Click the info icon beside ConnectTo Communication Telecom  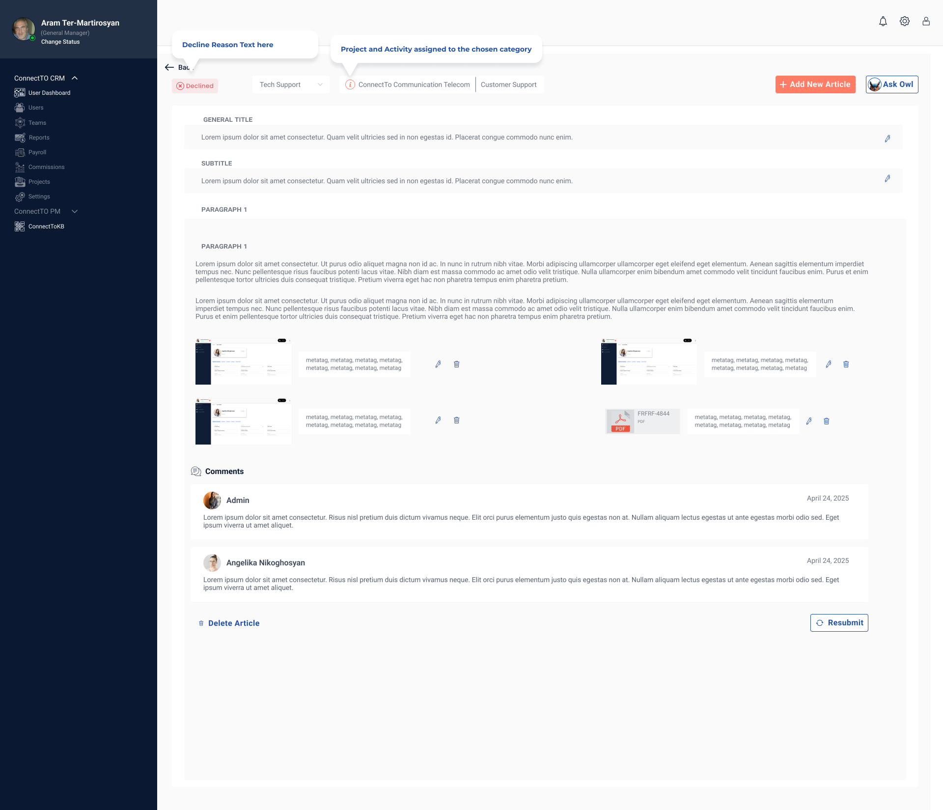[350, 85]
